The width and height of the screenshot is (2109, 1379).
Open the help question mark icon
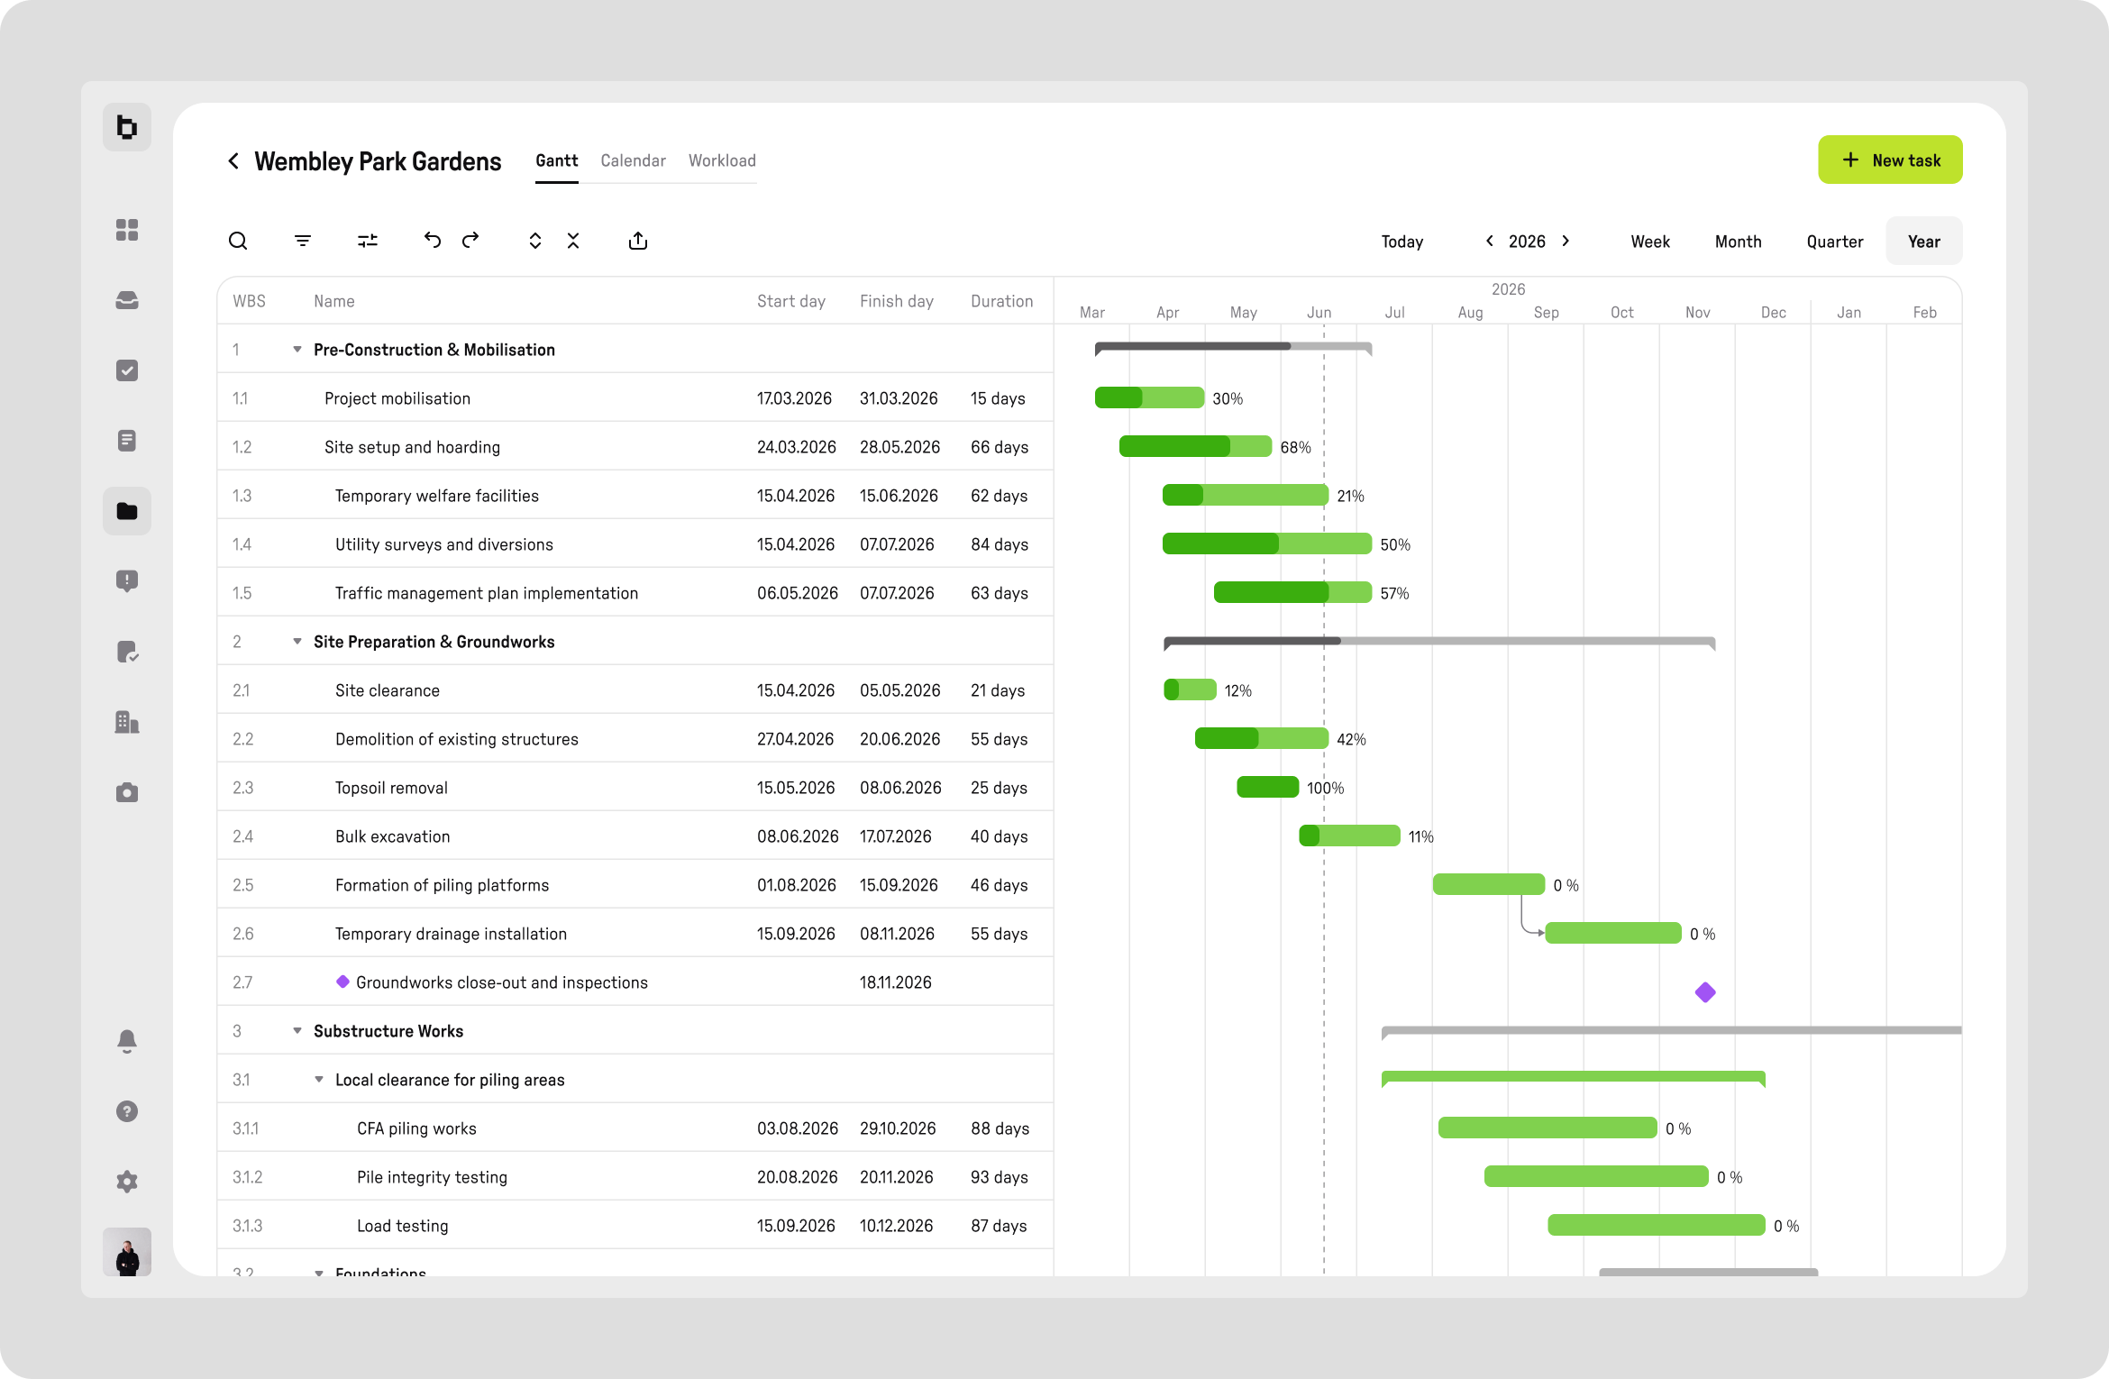point(127,1111)
